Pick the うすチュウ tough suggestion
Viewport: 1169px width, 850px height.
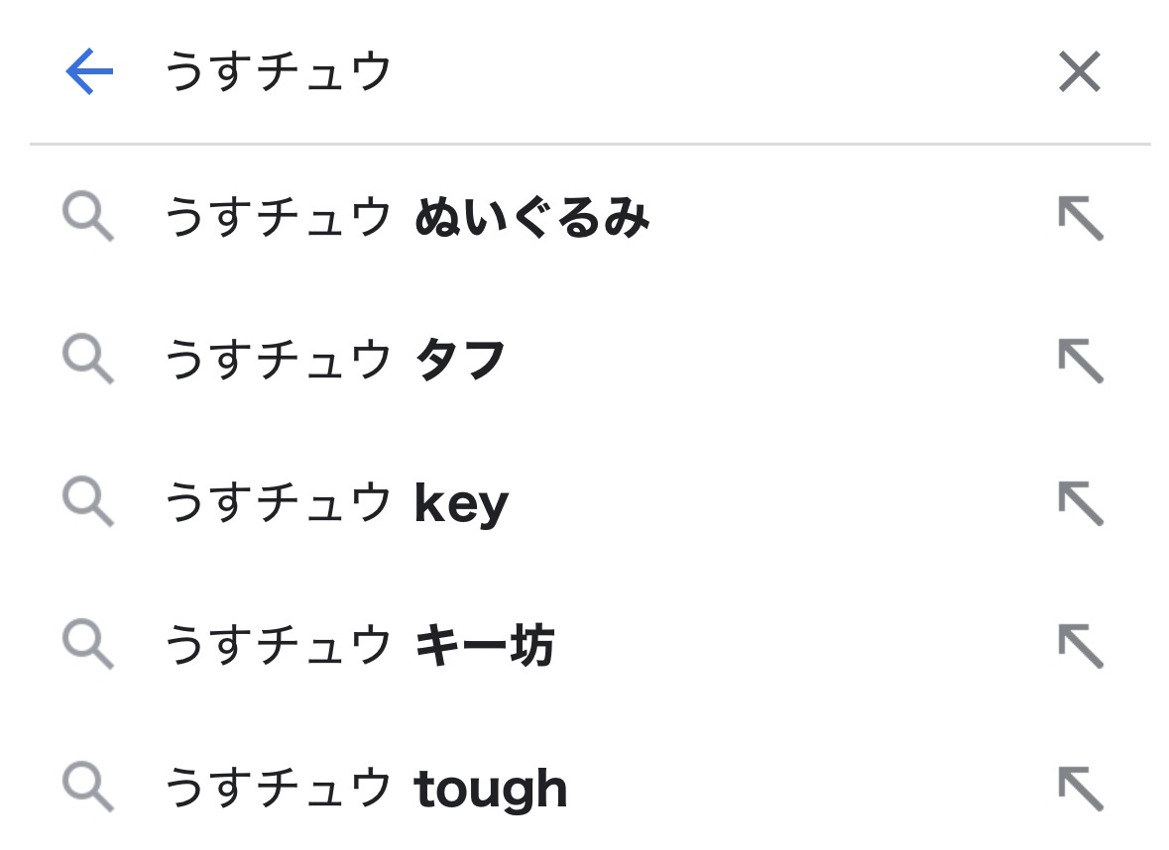tap(365, 789)
